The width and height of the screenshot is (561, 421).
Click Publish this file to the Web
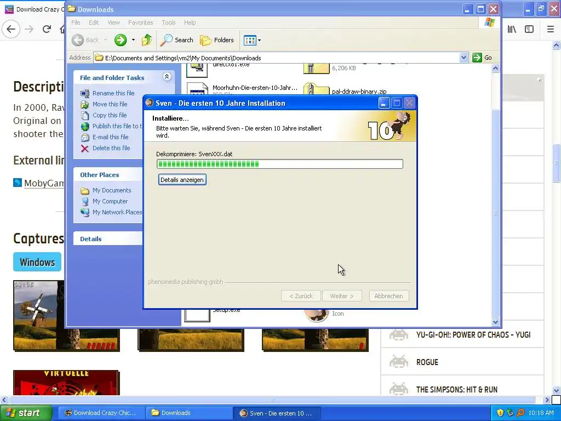pos(117,126)
